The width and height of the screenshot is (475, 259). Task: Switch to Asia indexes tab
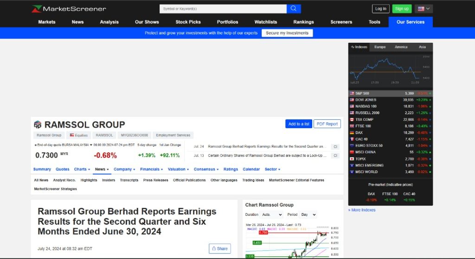(x=422, y=47)
